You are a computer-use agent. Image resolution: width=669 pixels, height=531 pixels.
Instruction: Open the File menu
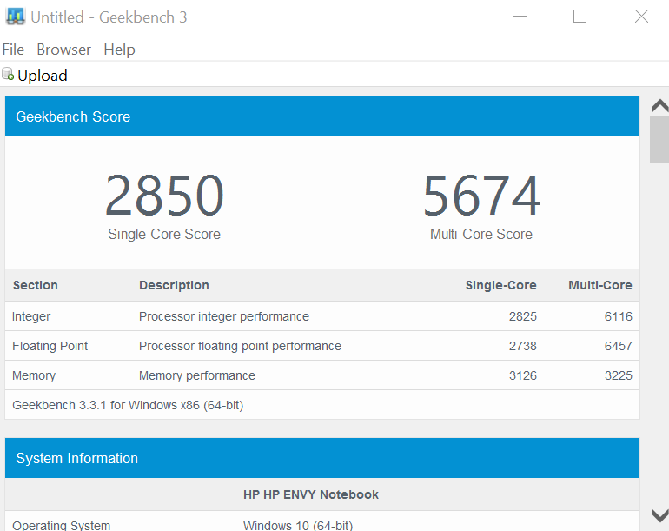point(13,50)
